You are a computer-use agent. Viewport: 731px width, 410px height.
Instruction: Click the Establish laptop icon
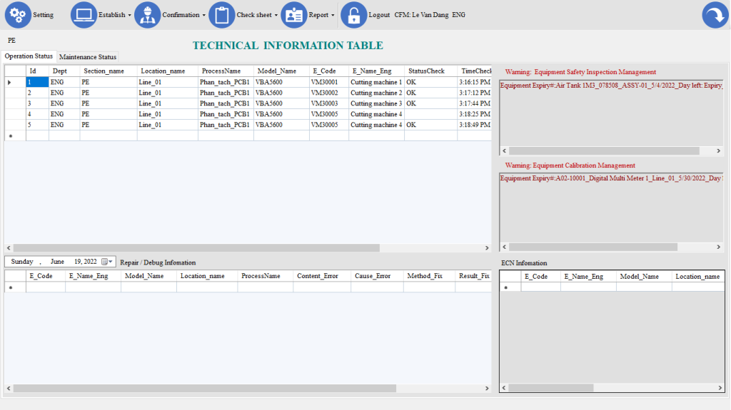coord(84,15)
